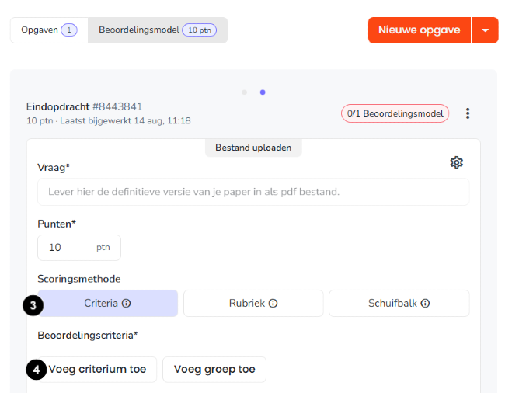Click the info icon next to Schuifbalk
Screen dimensions: 505x393
[x=425, y=303]
